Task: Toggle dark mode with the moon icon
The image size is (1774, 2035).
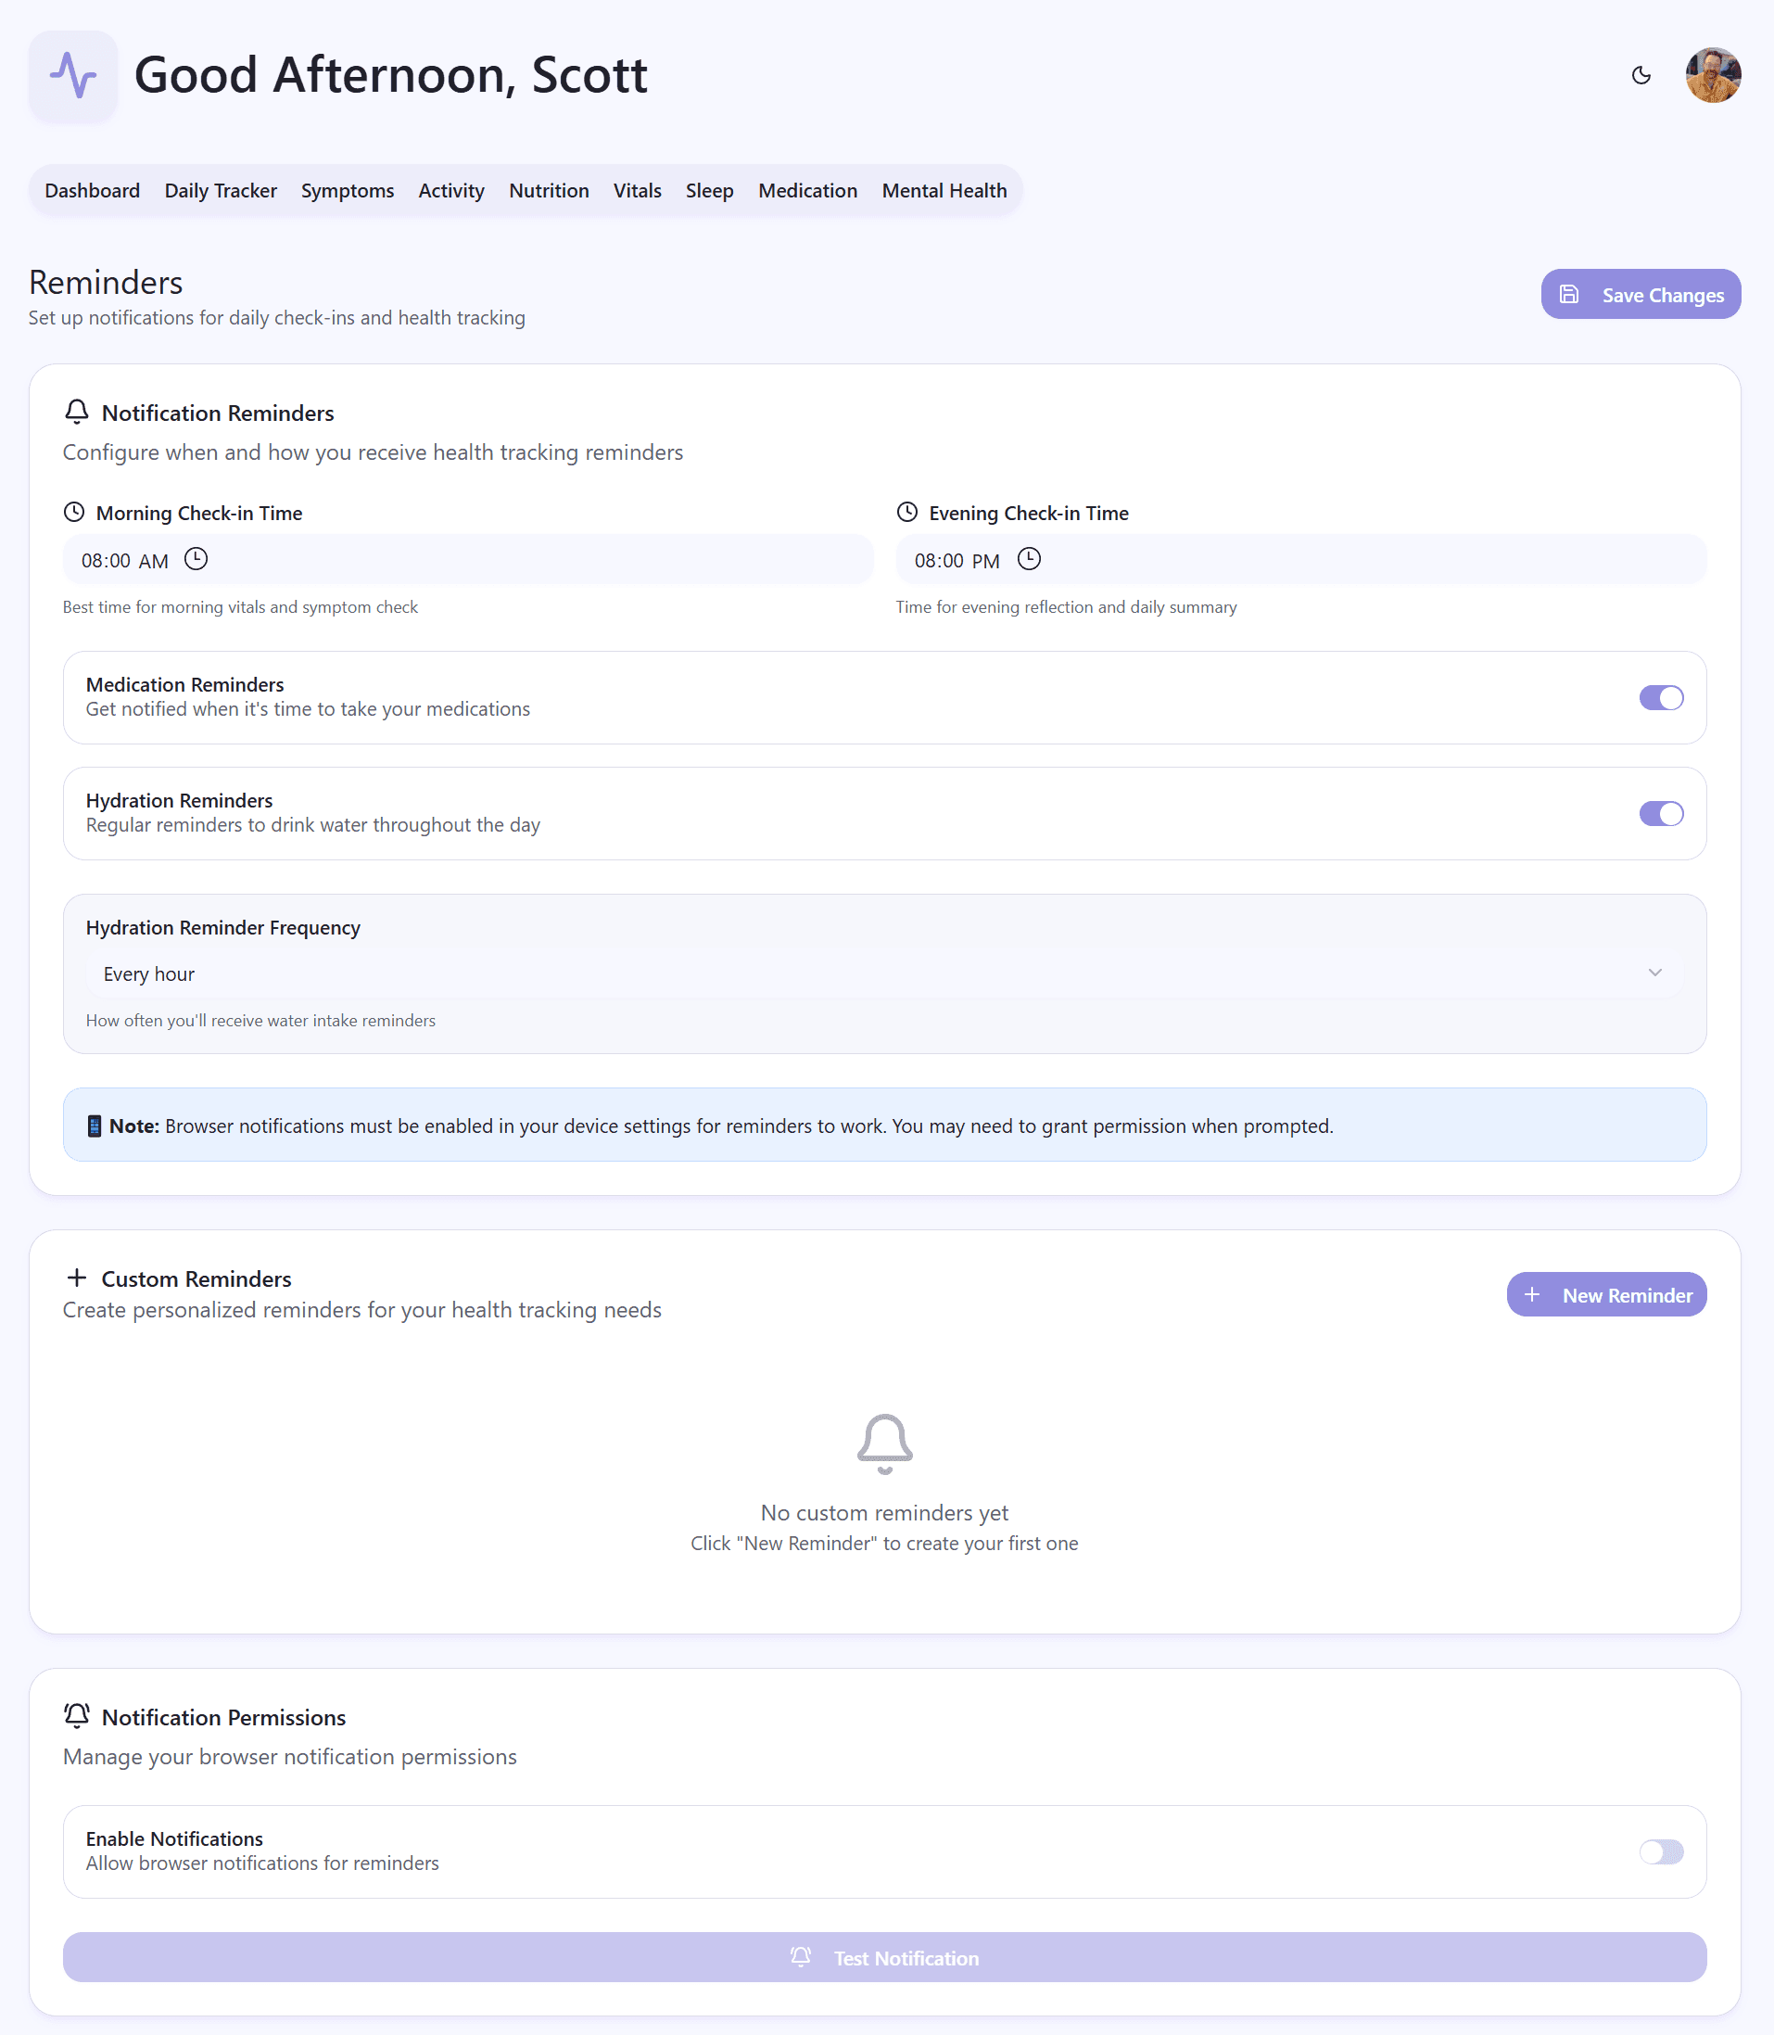Action: click(1641, 75)
